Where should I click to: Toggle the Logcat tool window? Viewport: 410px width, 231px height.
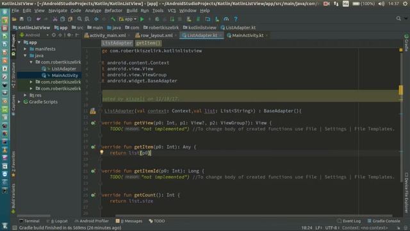[57, 221]
